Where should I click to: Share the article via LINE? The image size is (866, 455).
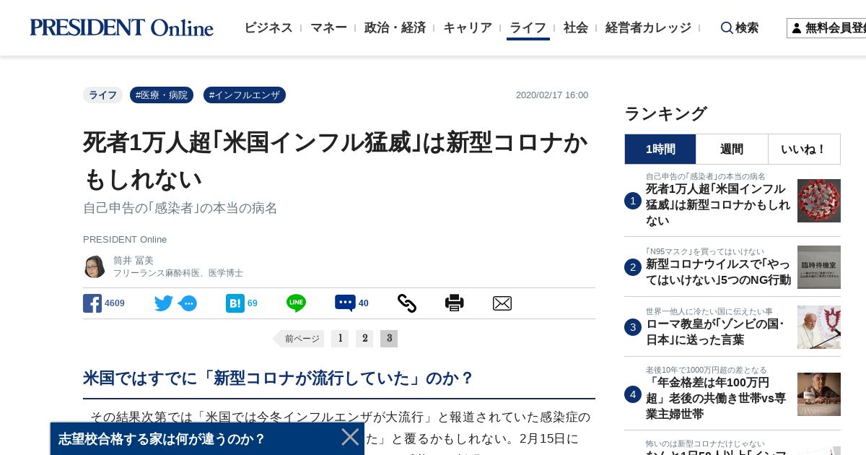(296, 303)
